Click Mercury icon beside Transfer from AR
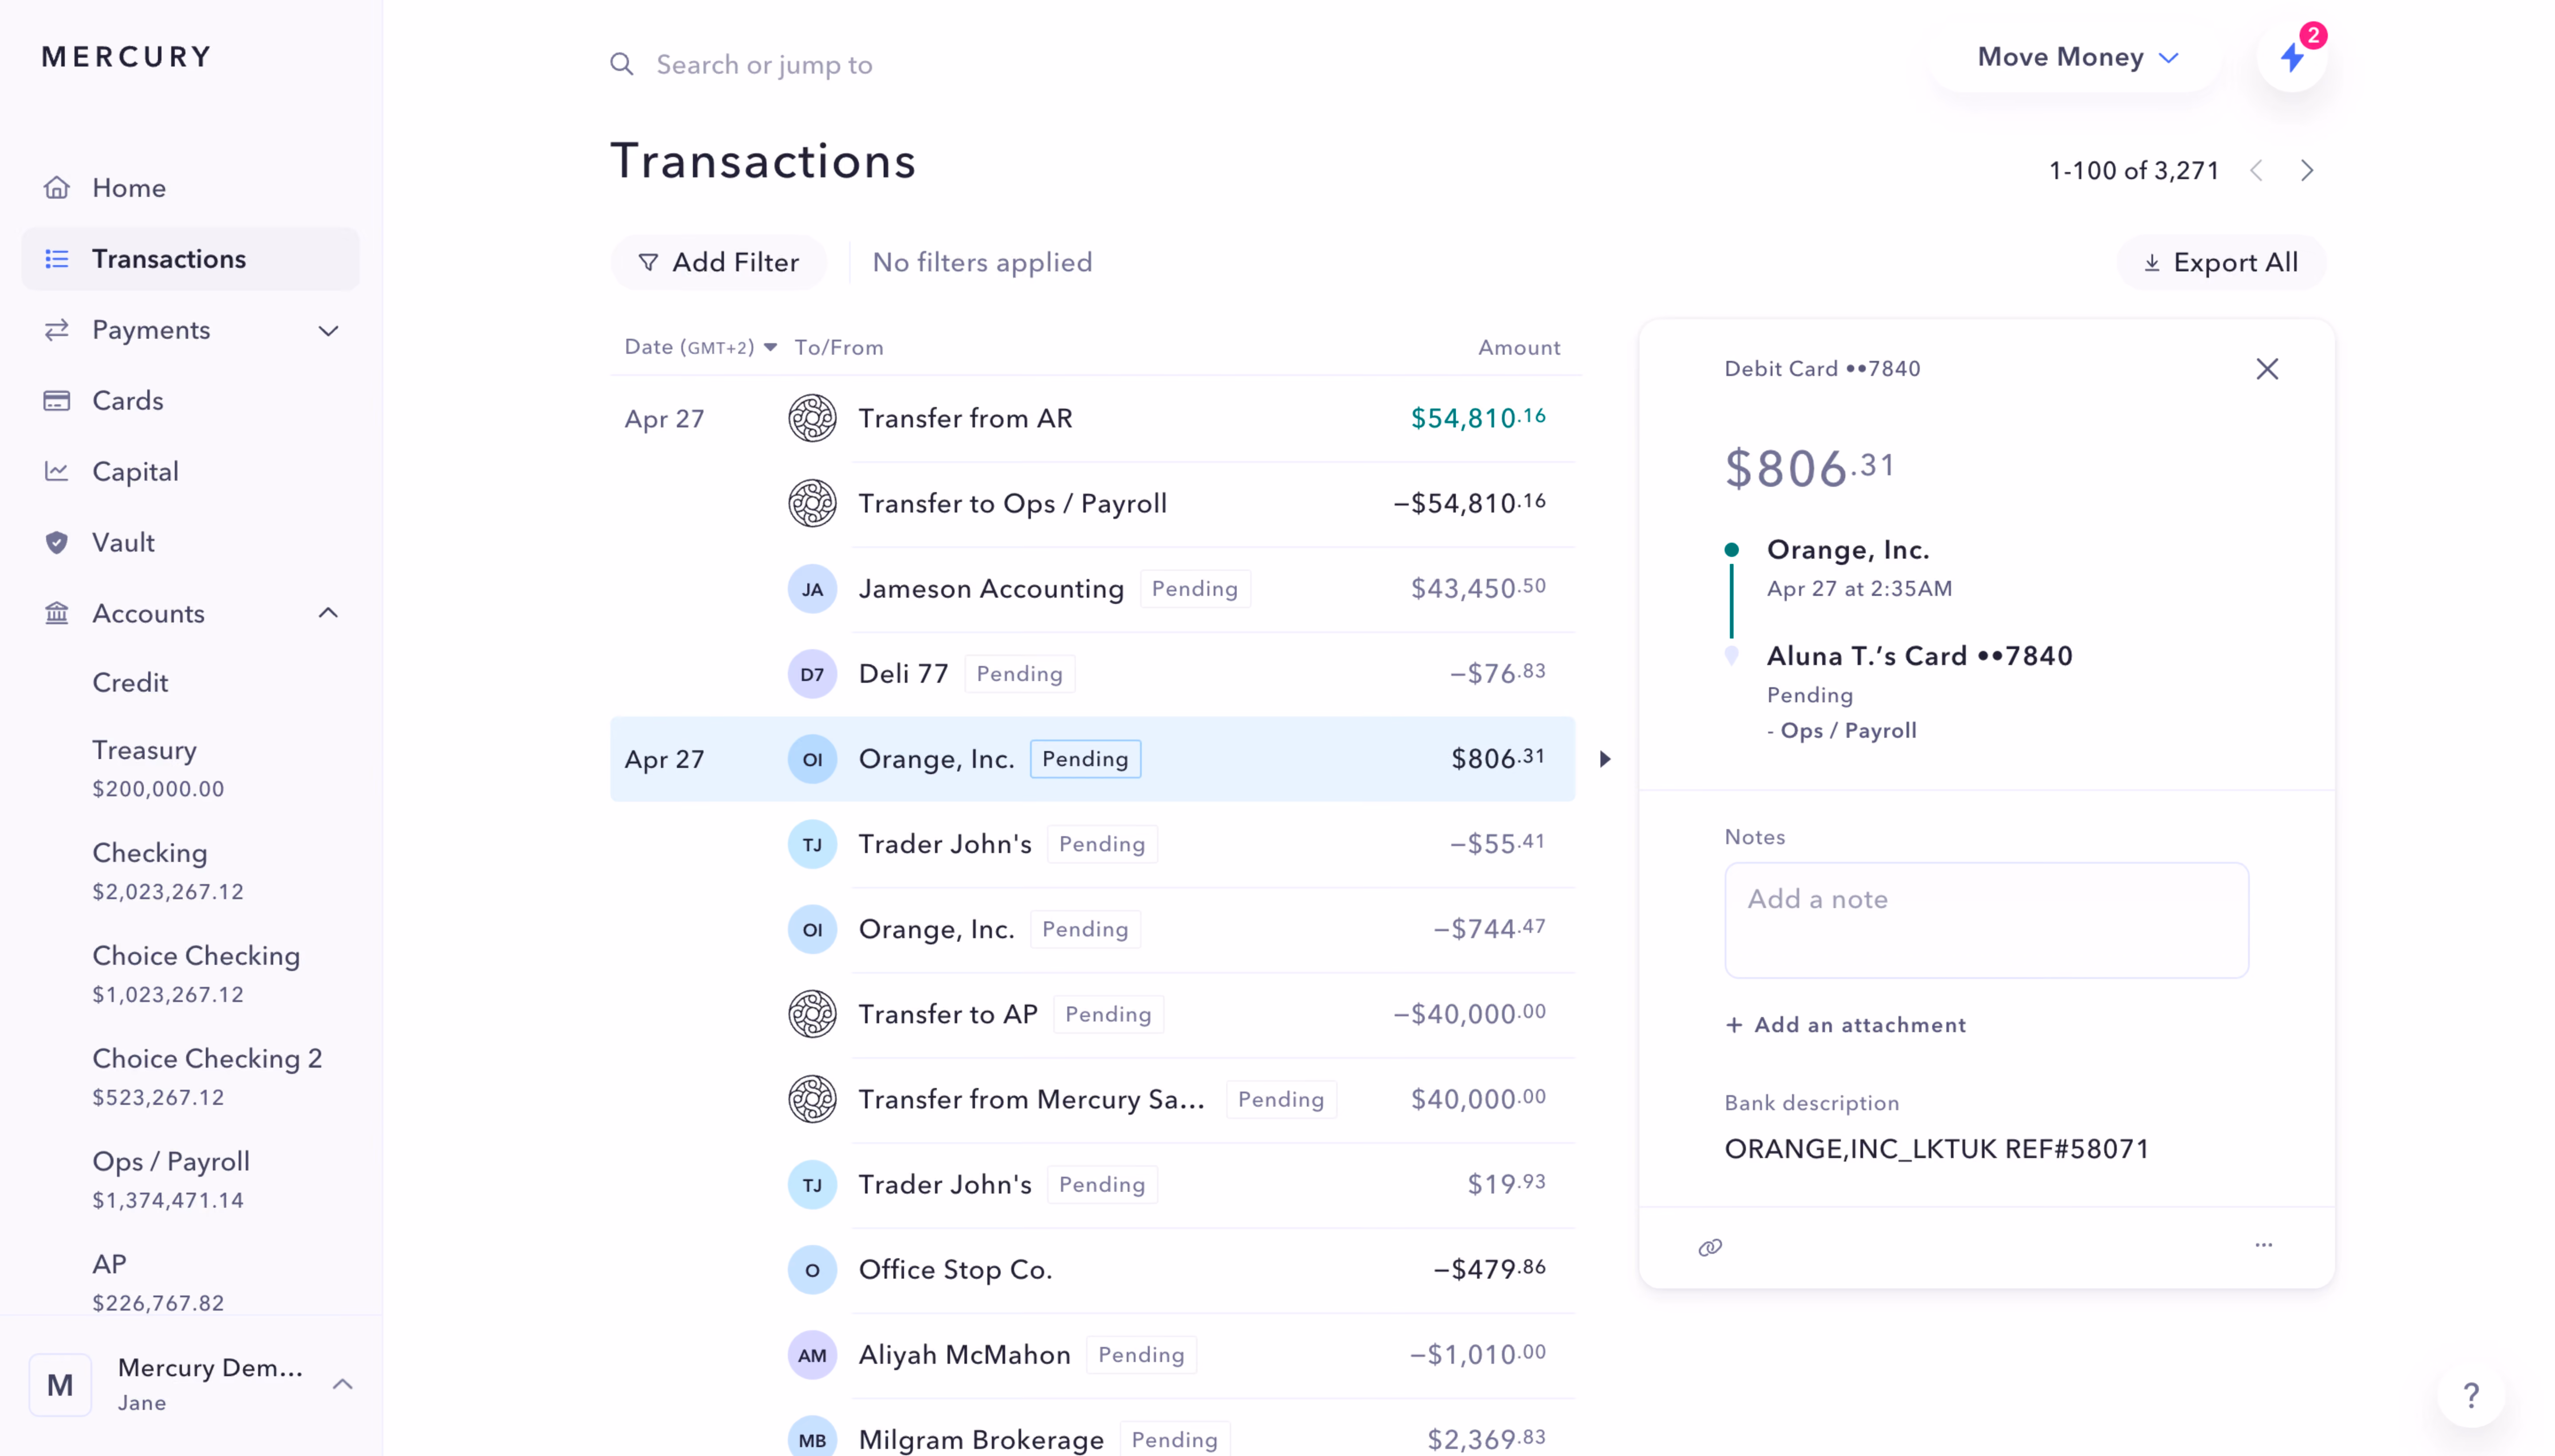2555x1456 pixels. coord(812,418)
